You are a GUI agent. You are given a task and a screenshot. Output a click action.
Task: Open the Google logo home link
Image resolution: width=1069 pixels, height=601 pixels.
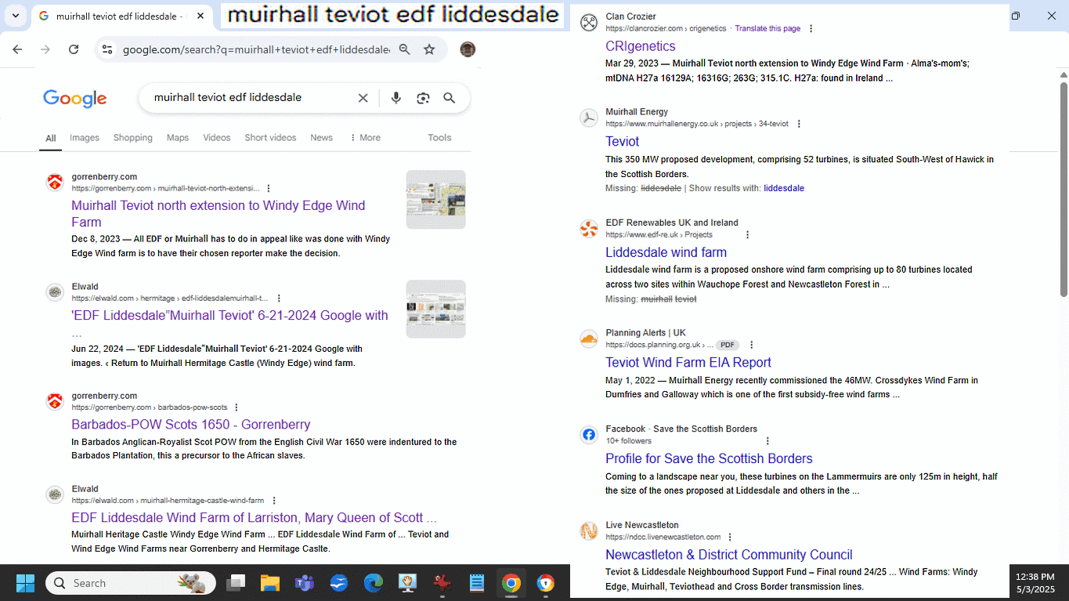(x=75, y=99)
